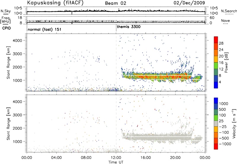Click the frequency trace in second panel
Screen dimensions: 237x164
click(116, 22)
